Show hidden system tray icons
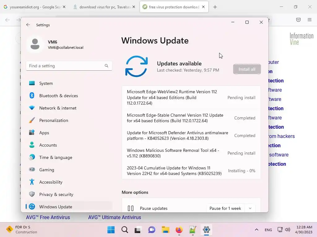 click(257, 230)
